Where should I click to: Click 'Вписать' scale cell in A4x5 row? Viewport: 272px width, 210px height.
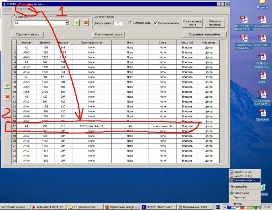click(x=187, y=141)
